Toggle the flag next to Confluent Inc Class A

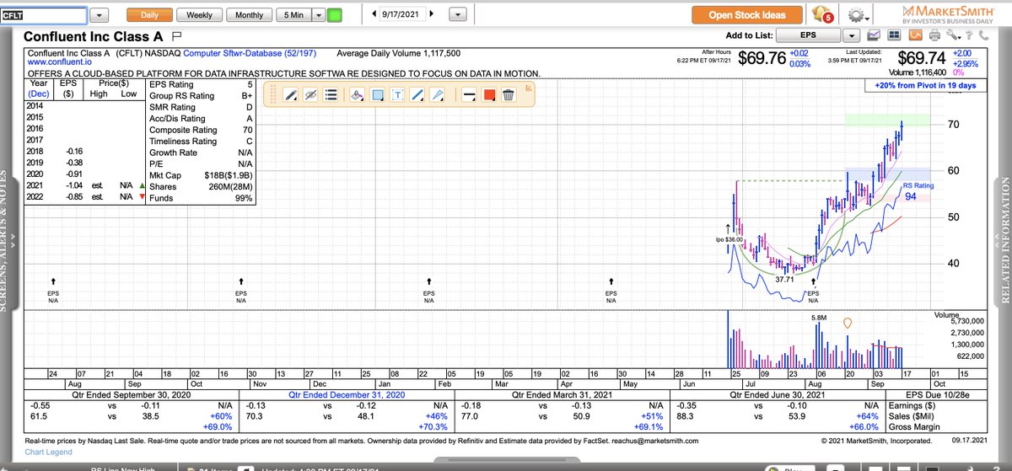point(177,37)
